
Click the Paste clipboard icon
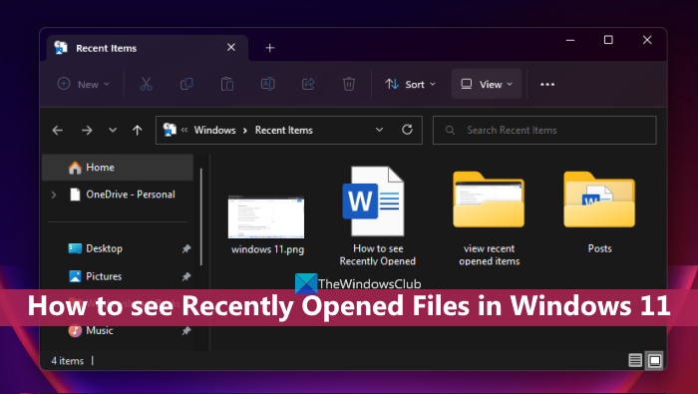click(x=227, y=84)
